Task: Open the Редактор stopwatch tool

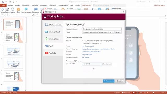Action: pyautogui.click(x=13, y=9)
